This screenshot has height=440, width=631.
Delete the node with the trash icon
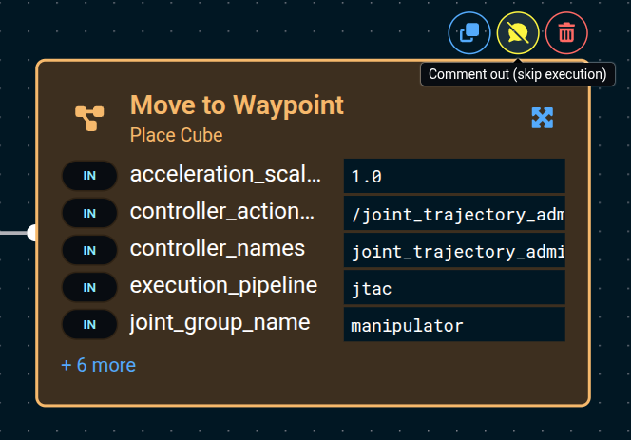pos(566,33)
